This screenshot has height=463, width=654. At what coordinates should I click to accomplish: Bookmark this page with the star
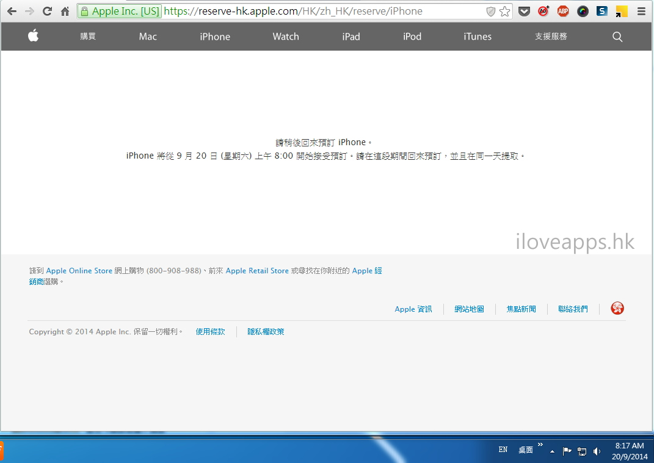pos(504,11)
